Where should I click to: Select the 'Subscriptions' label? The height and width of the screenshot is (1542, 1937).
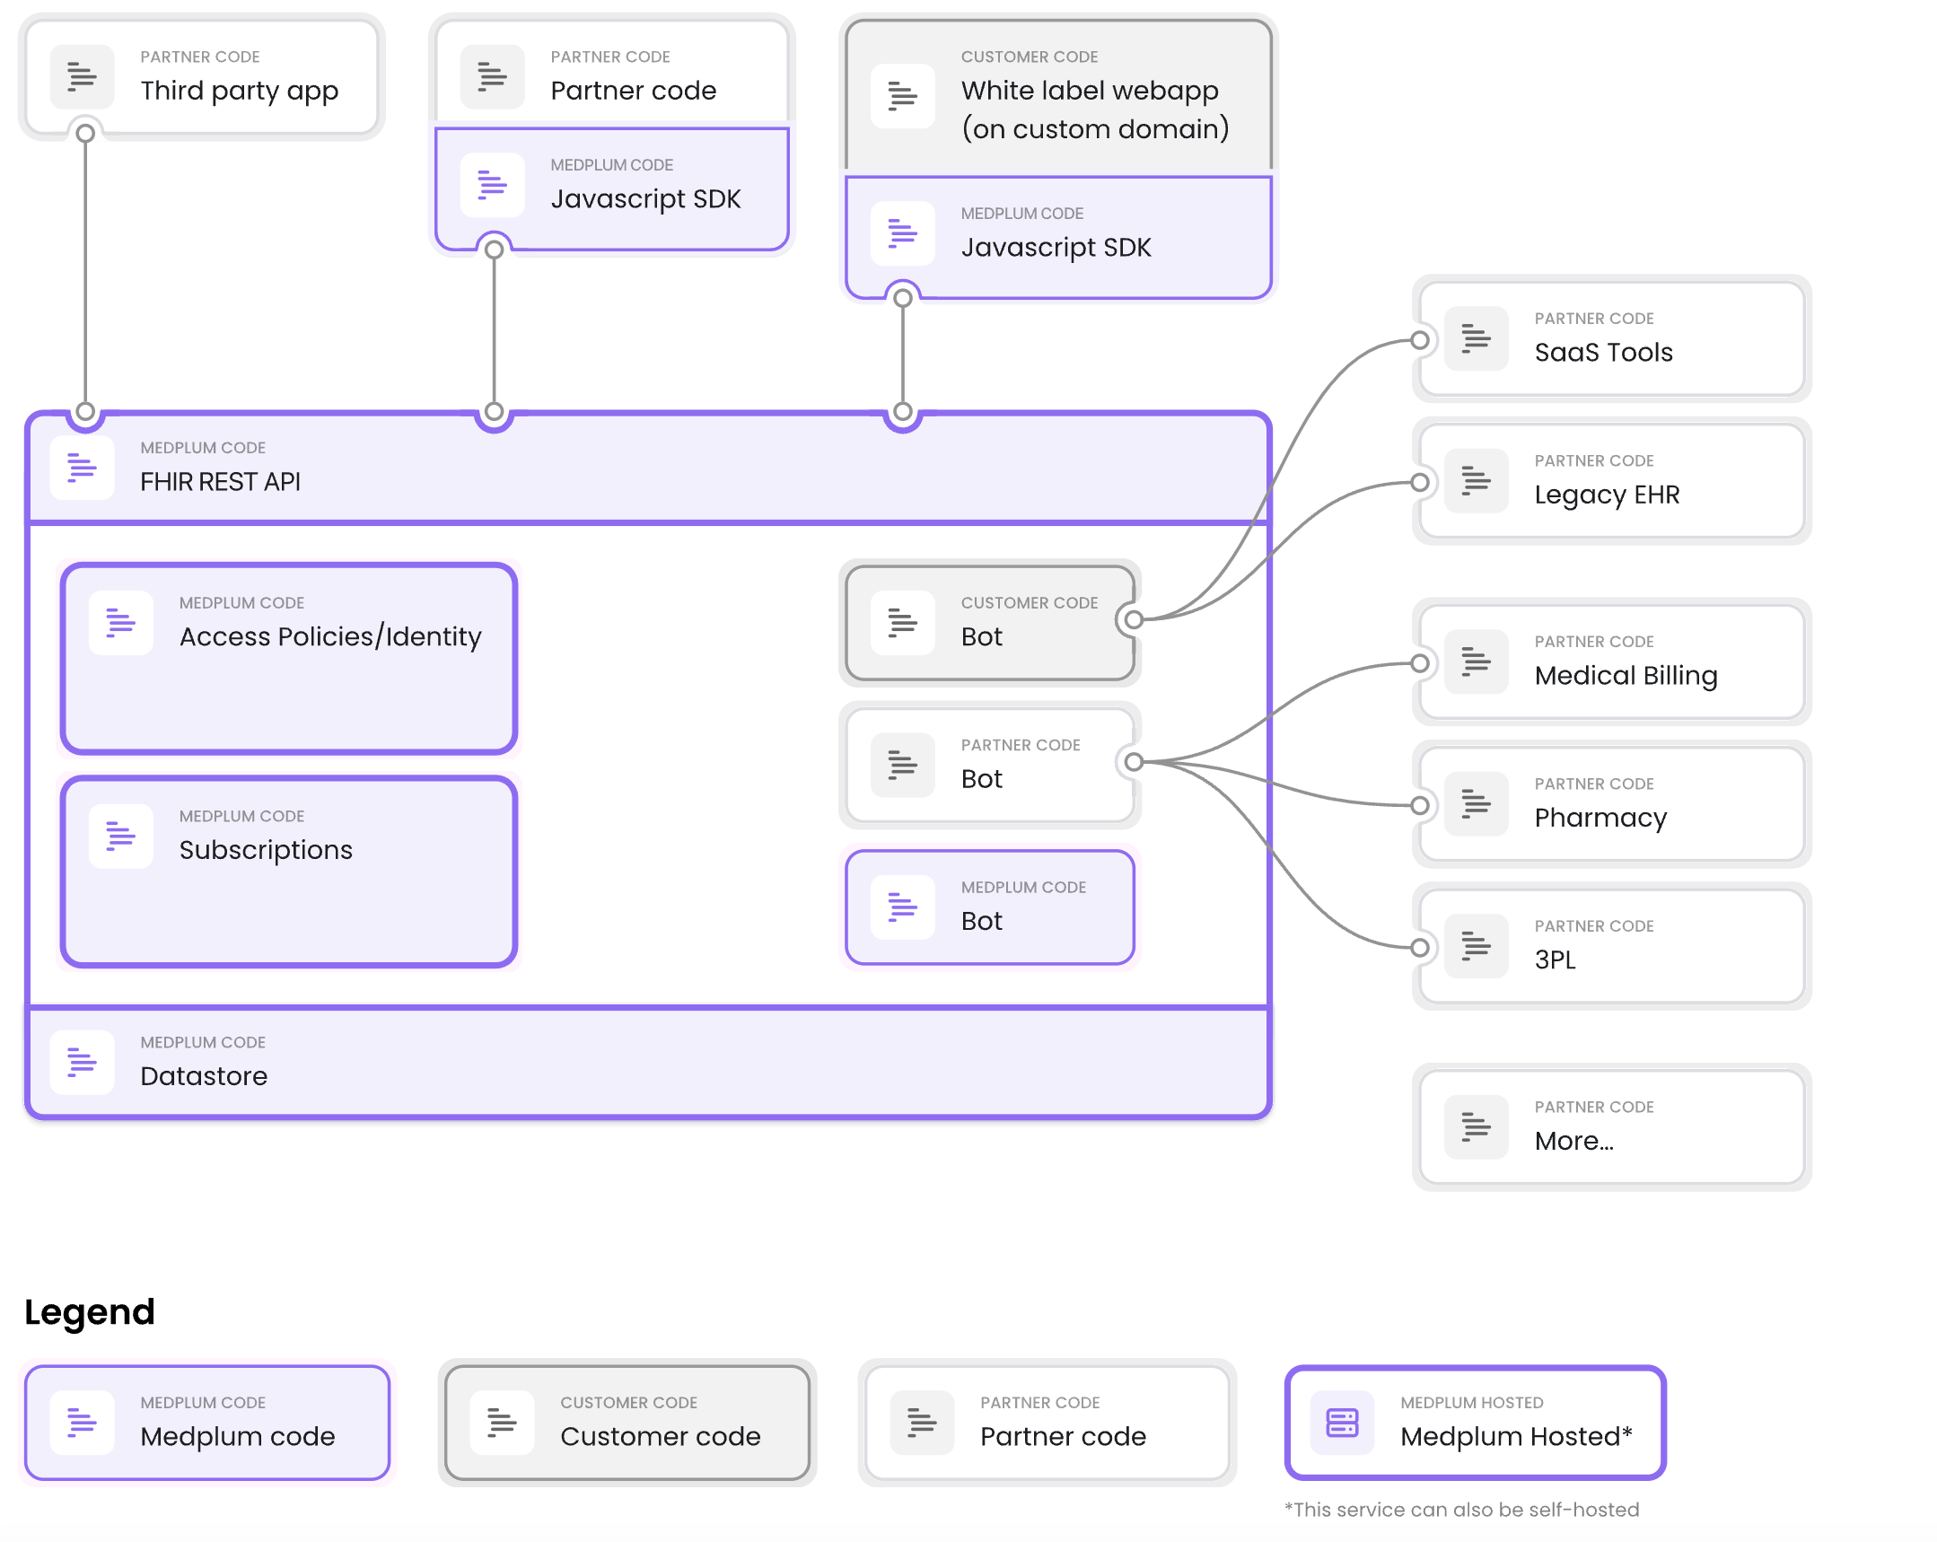click(x=266, y=850)
